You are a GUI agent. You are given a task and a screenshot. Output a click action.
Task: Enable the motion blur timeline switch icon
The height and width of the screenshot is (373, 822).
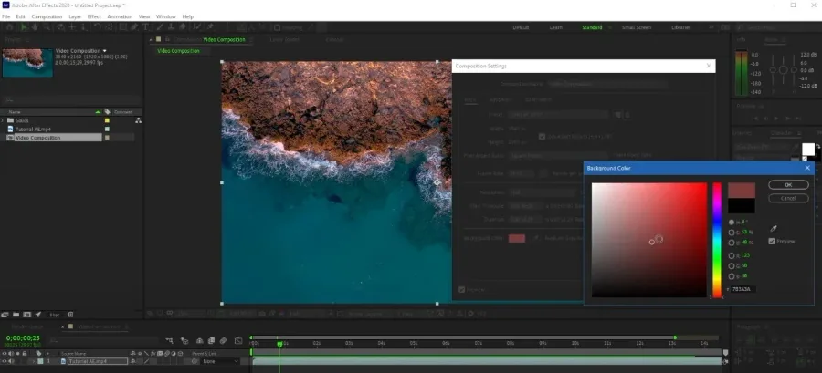pos(224,340)
